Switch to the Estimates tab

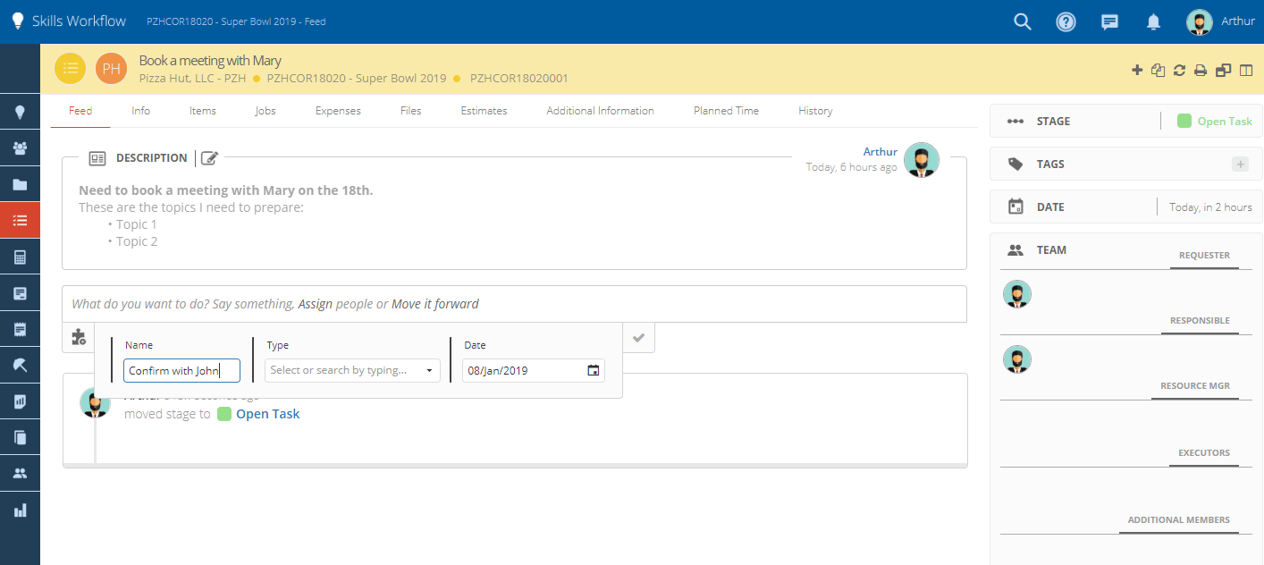click(x=484, y=111)
